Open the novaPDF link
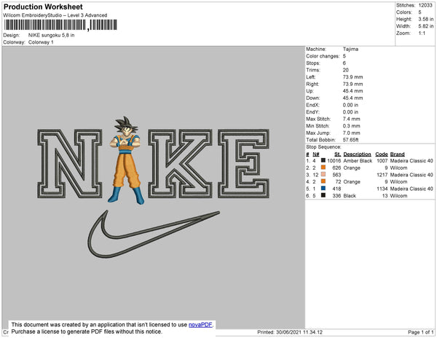 point(200,325)
